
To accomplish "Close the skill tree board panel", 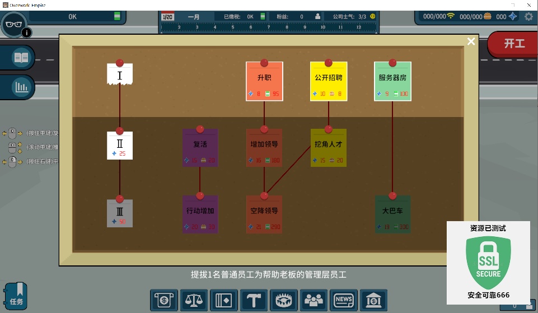I will click(x=471, y=41).
